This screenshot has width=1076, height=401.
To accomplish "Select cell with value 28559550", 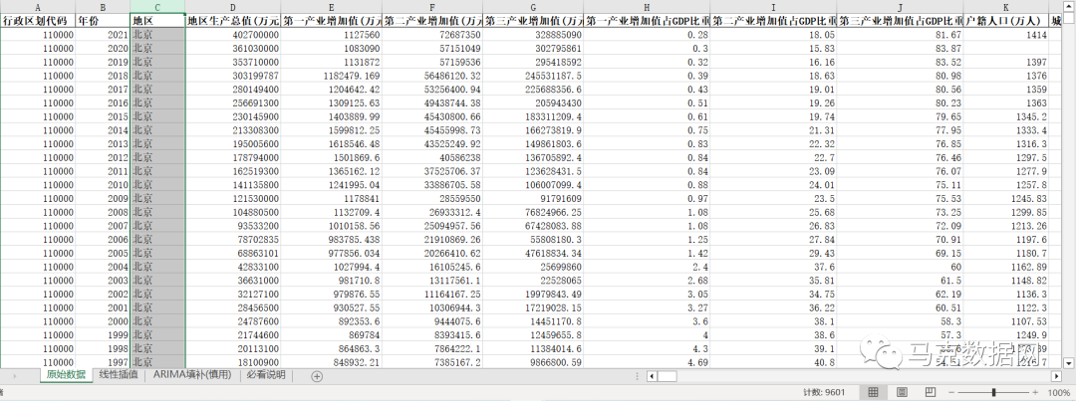I will point(432,198).
